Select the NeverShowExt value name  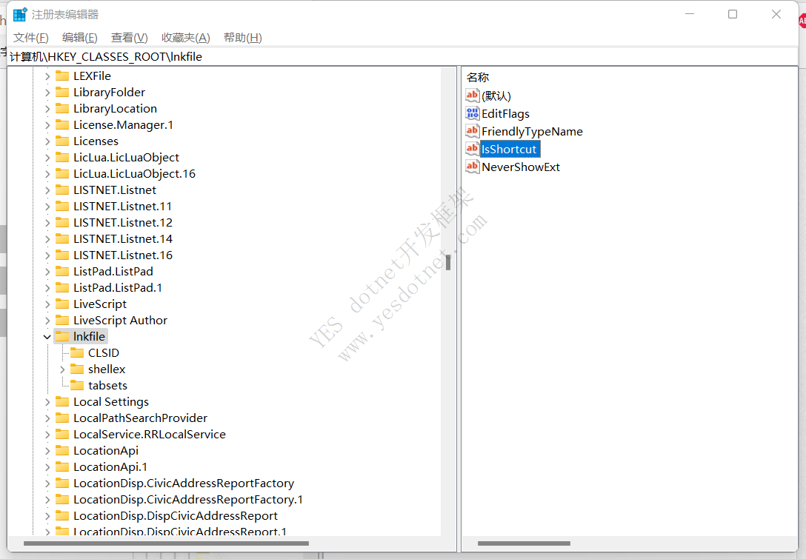pyautogui.click(x=521, y=167)
